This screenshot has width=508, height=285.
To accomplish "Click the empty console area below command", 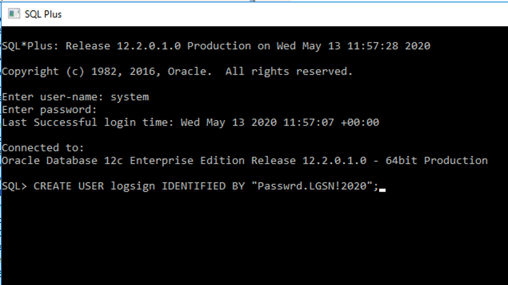I will pos(254,239).
